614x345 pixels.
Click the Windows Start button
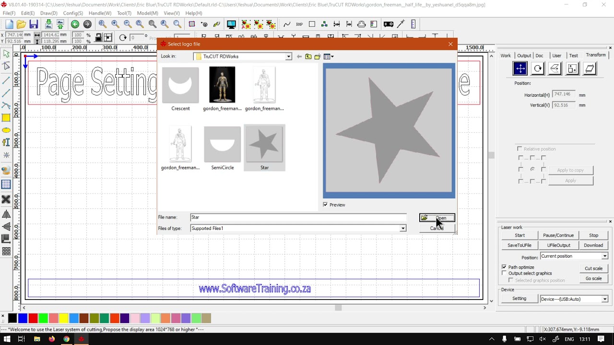(x=7, y=339)
